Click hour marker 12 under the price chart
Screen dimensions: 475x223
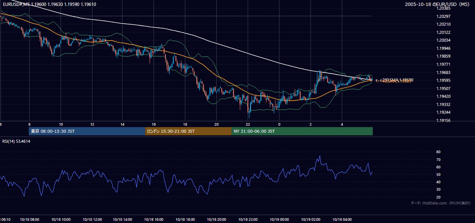click(92, 125)
